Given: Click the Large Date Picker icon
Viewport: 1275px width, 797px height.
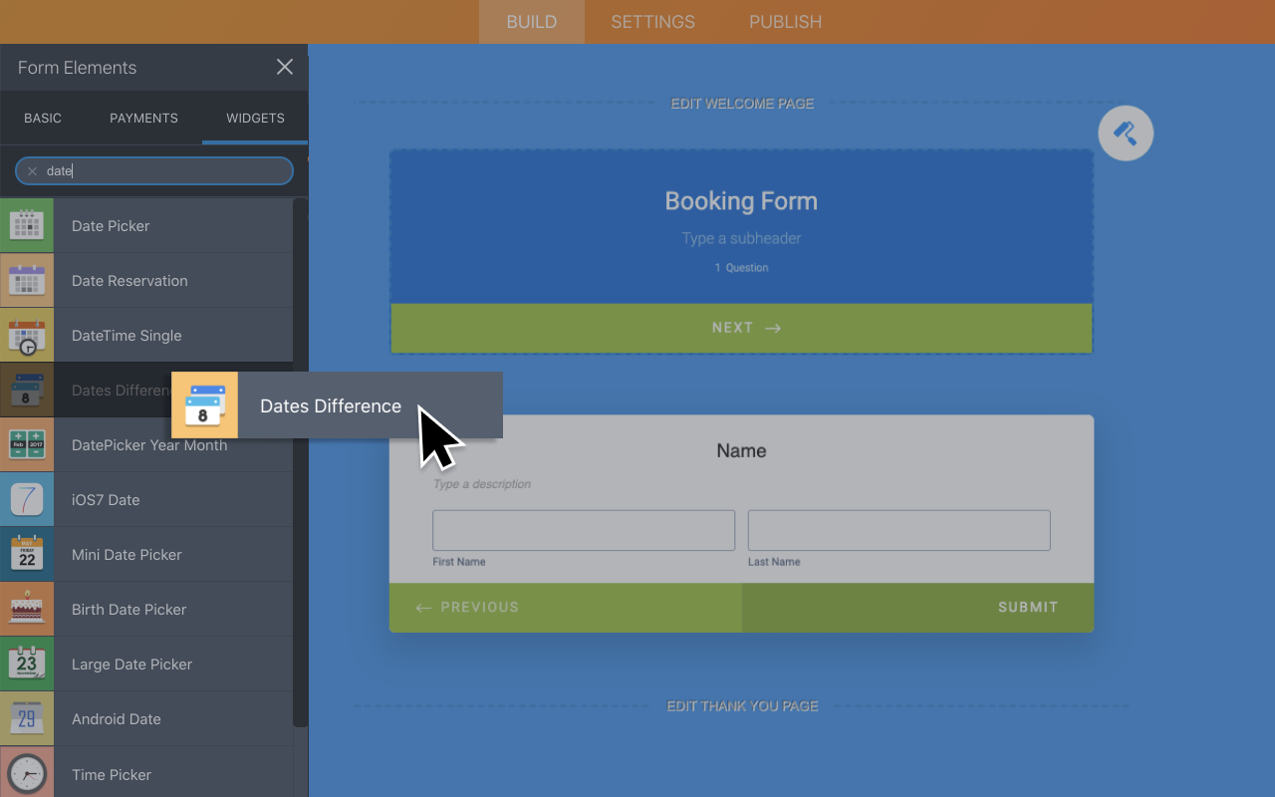Looking at the screenshot, I should pyautogui.click(x=27, y=664).
